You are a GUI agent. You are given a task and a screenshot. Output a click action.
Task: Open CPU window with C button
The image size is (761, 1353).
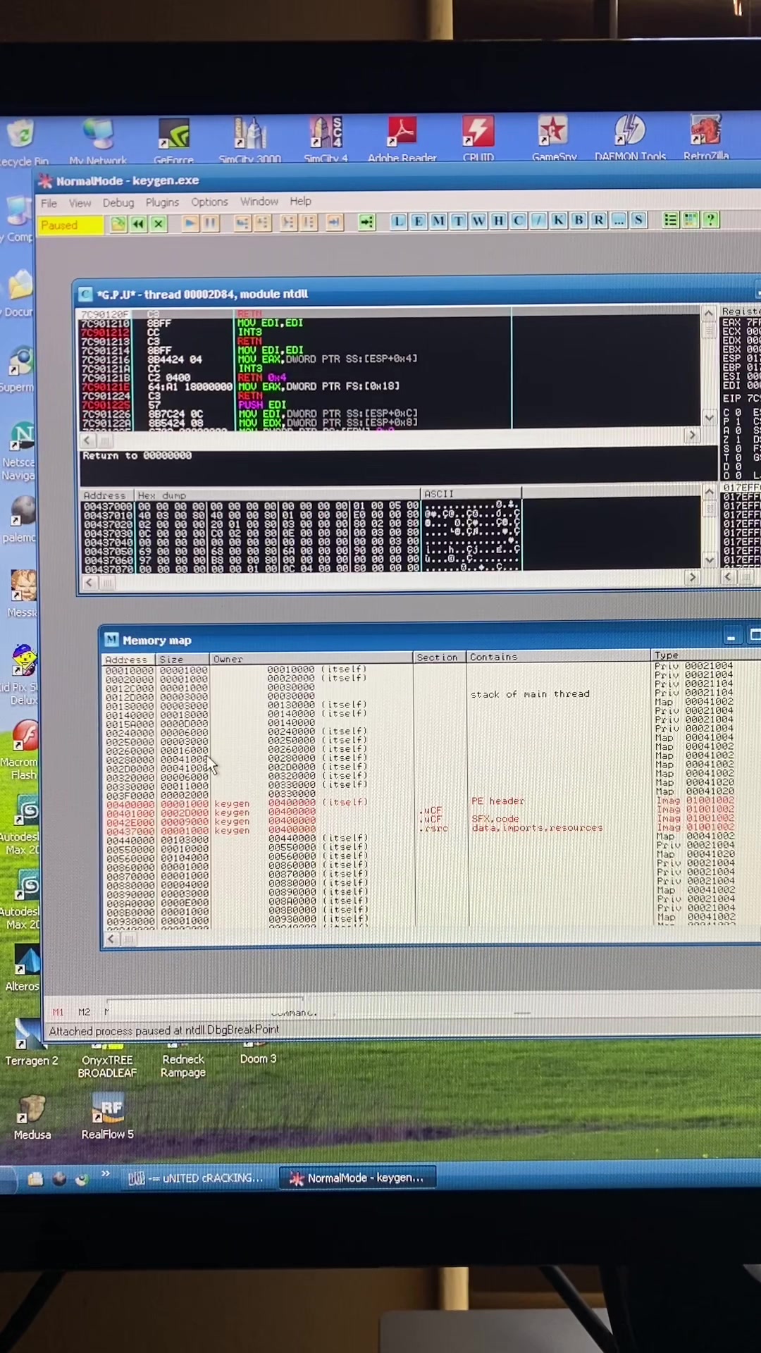click(x=519, y=221)
